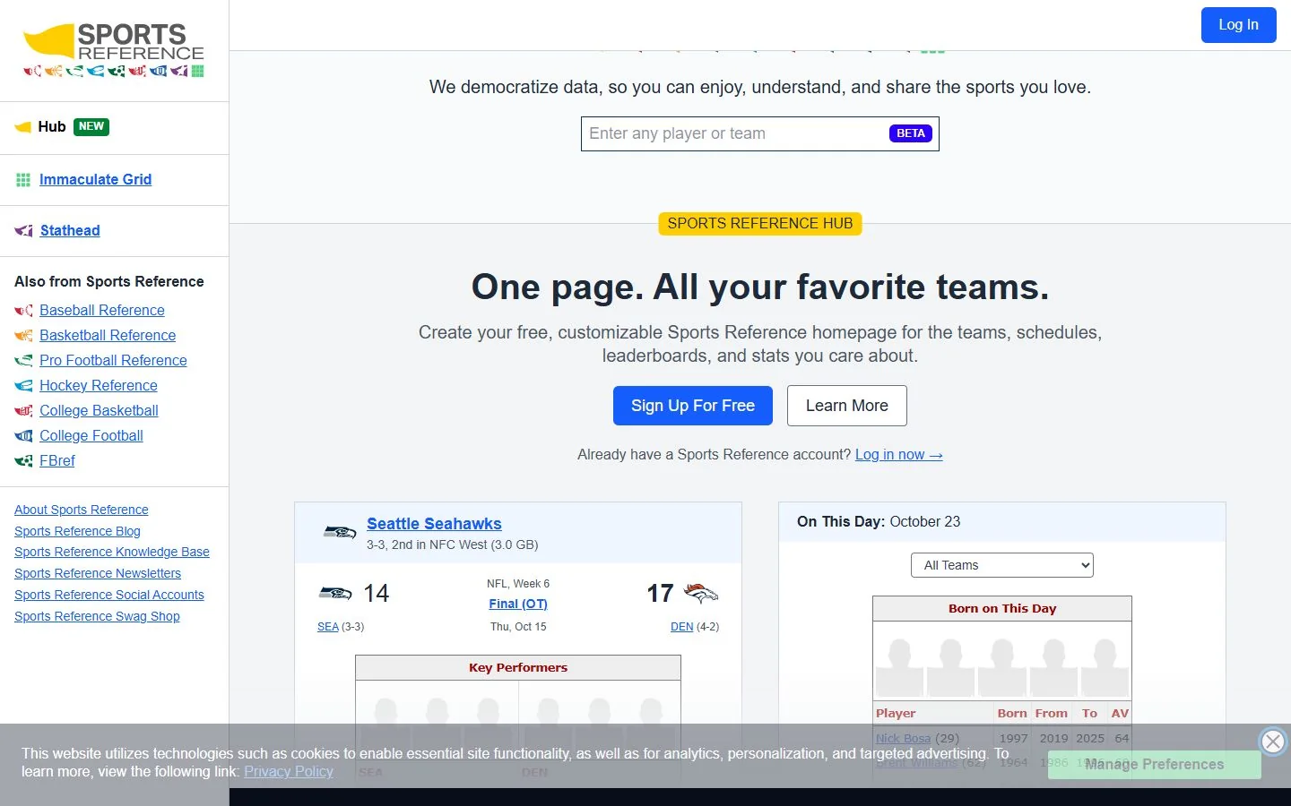
Task: Go to Pro Football Reference
Action: [x=113, y=361]
